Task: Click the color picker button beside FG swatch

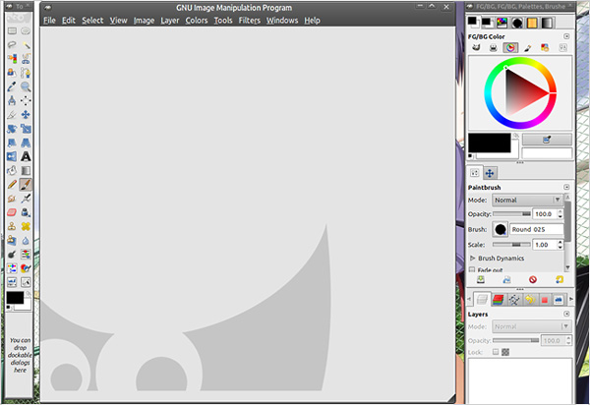Action: 547,140
